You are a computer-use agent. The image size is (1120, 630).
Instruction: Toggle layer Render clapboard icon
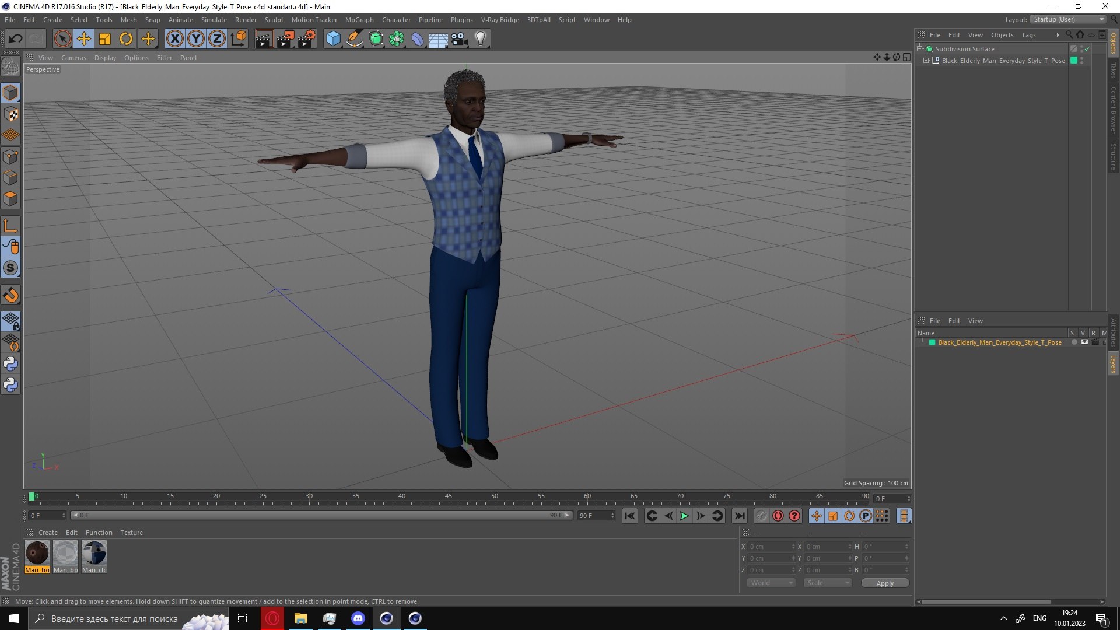(x=1095, y=342)
